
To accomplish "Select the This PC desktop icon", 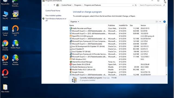I will 5,15.
